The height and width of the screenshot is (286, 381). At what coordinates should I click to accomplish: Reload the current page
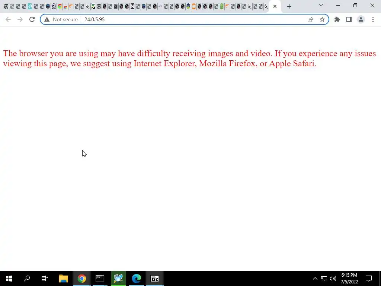32,19
